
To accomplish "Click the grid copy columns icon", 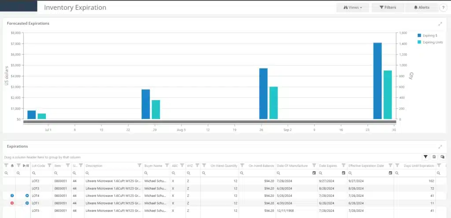I will tap(442, 157).
